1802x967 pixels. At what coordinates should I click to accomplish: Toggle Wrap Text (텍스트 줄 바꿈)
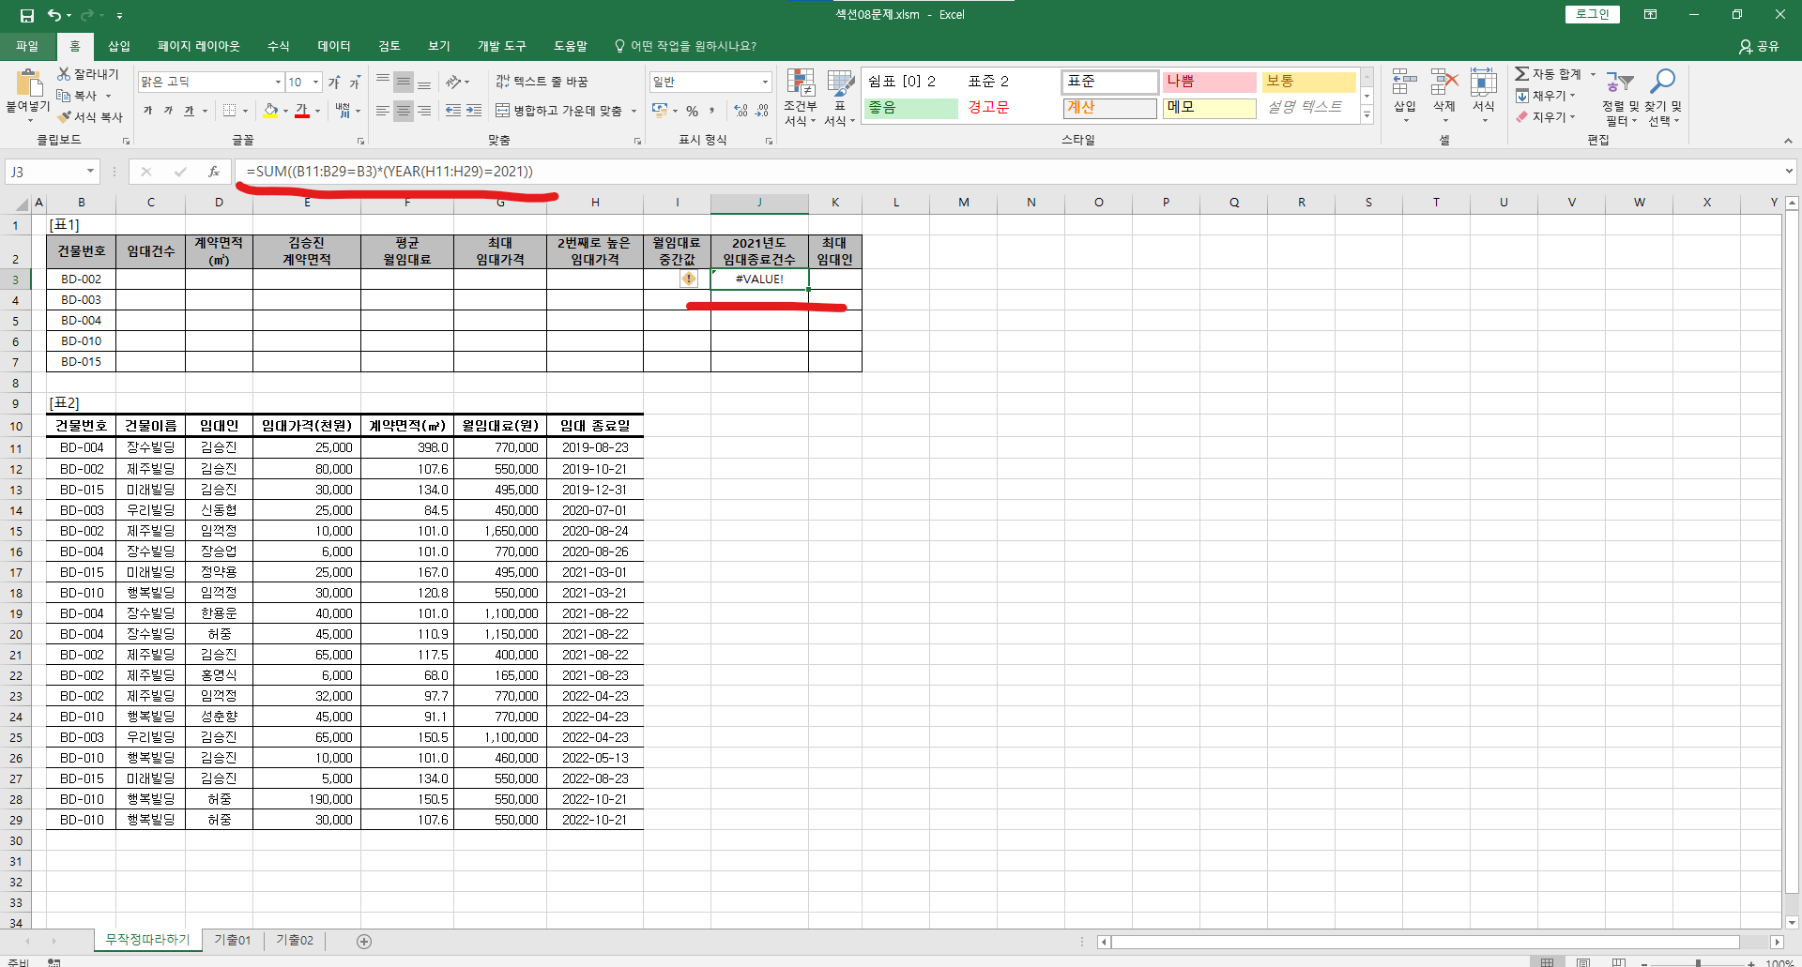pos(542,83)
